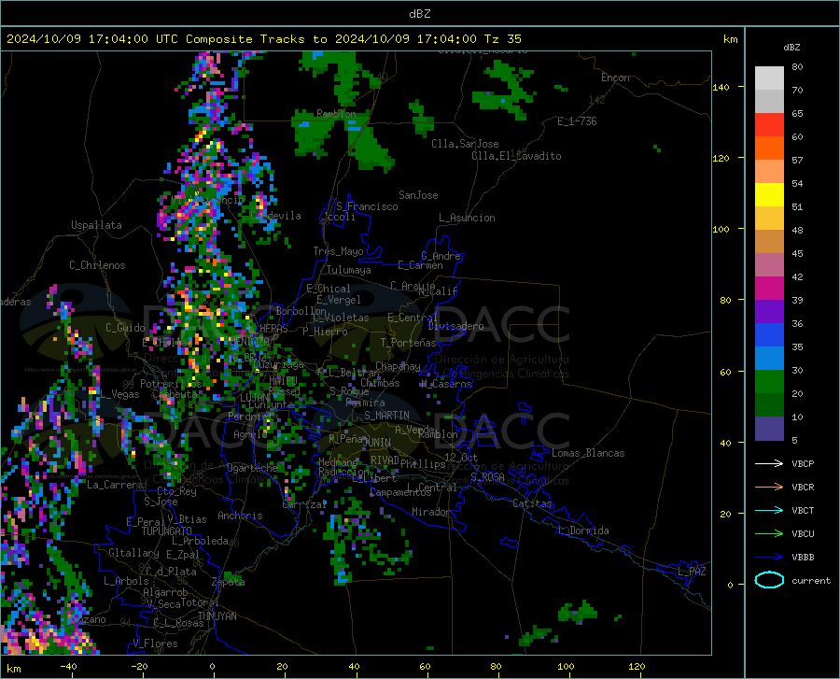Click the blue VBBB arrow icon
This screenshot has width=840, height=679.
(769, 558)
